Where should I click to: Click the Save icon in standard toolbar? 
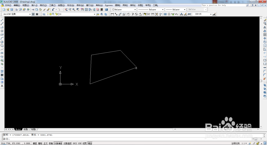12,10
